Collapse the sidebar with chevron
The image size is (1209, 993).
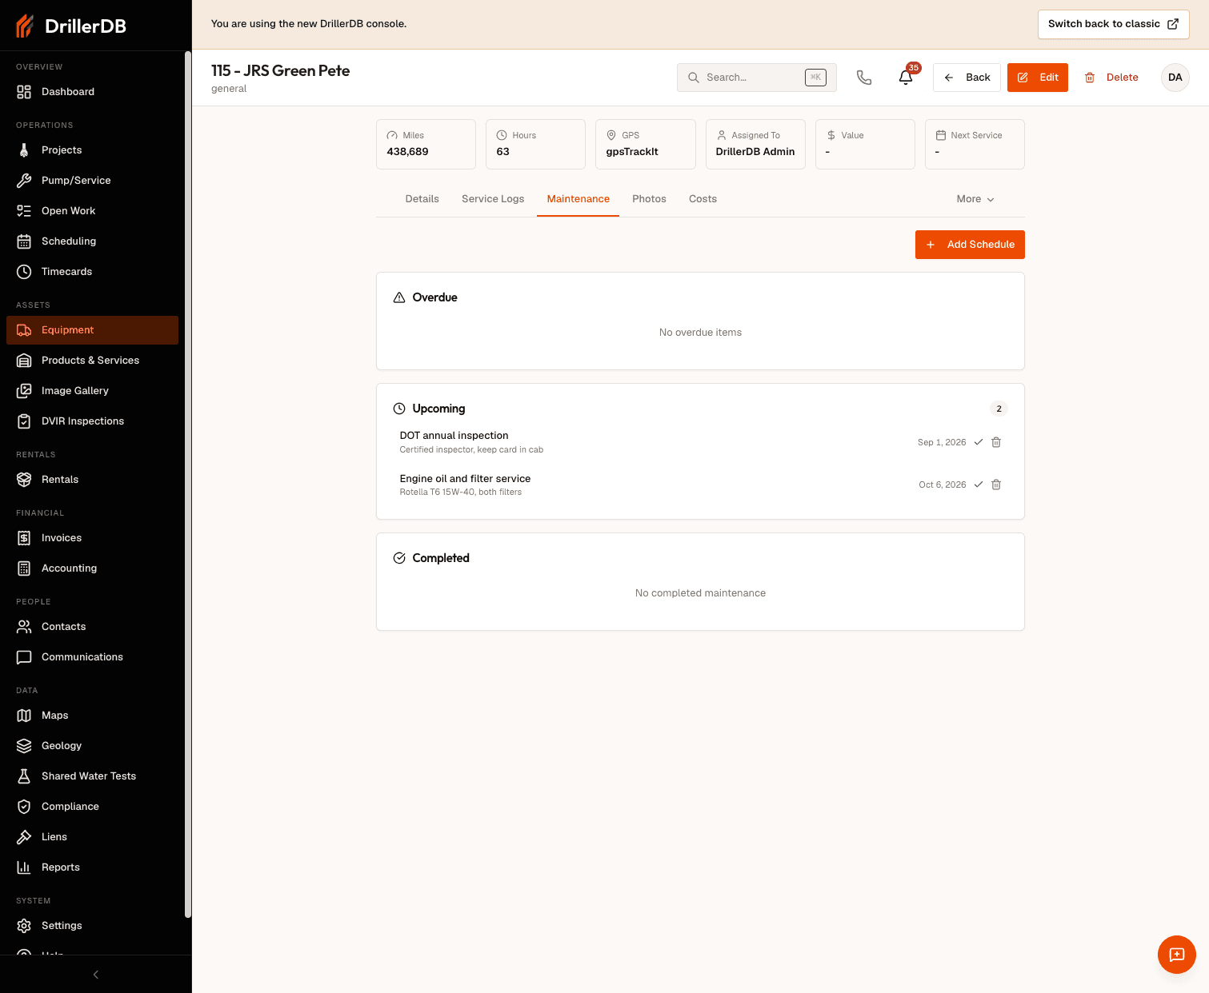96,975
